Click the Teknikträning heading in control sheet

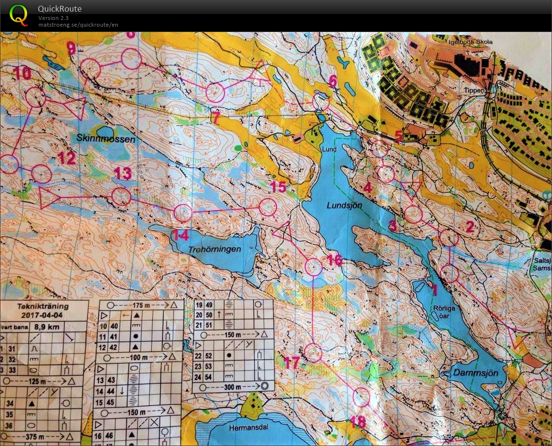(43, 306)
